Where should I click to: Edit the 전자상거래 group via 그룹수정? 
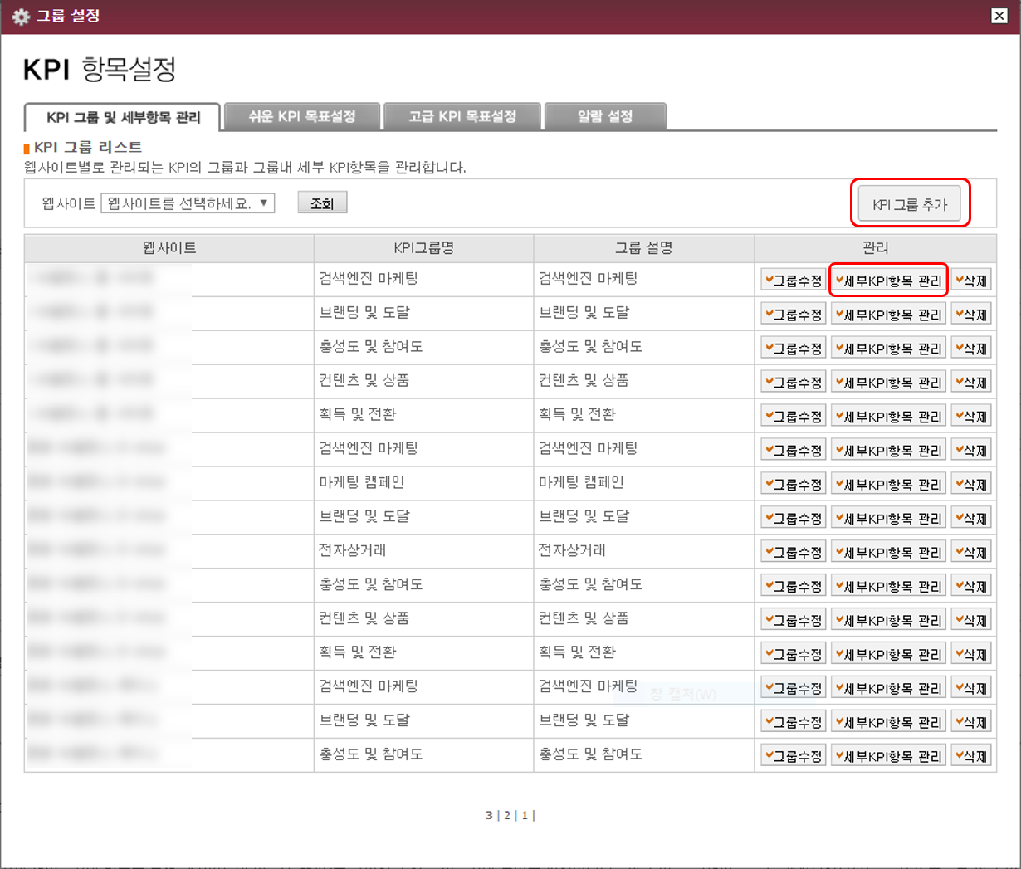[794, 552]
